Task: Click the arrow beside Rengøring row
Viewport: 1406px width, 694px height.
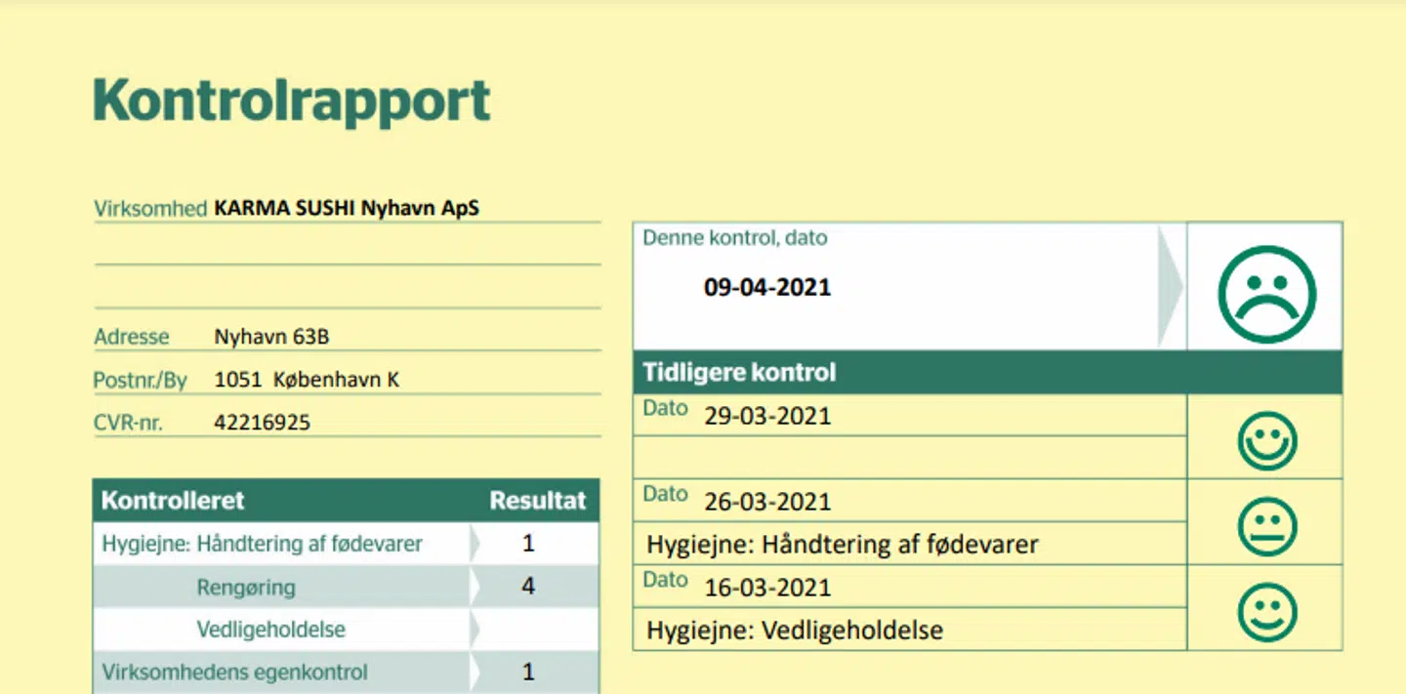Action: pos(476,587)
